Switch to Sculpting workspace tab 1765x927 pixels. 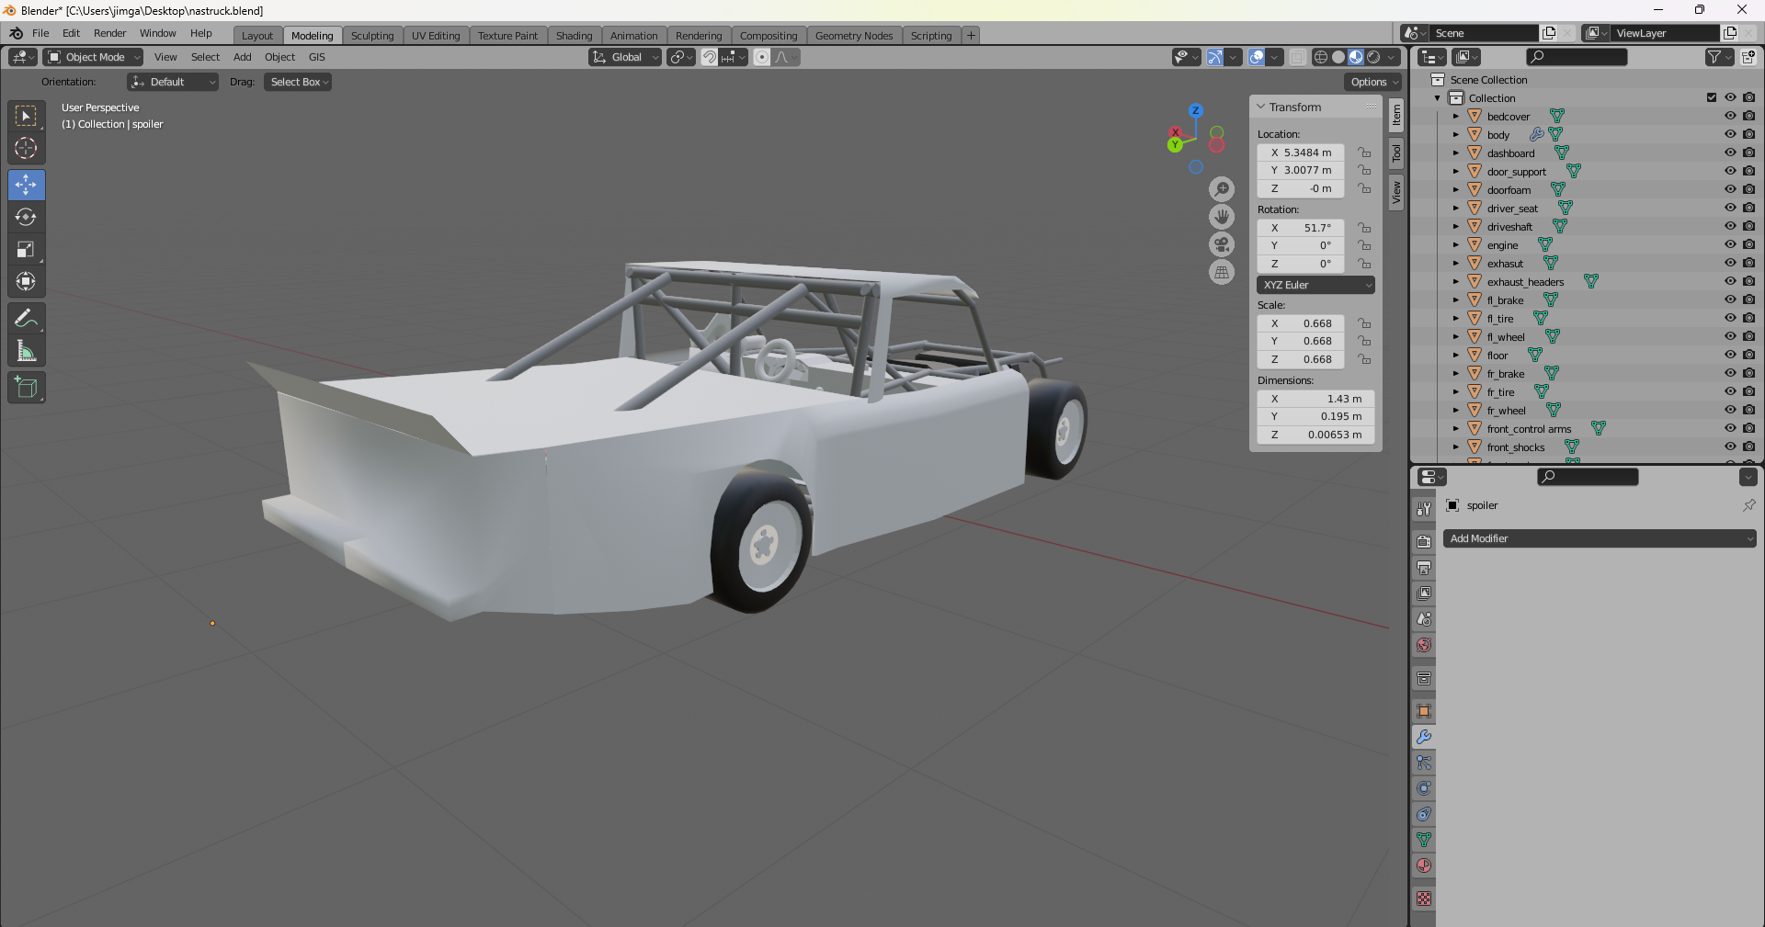coord(372,35)
